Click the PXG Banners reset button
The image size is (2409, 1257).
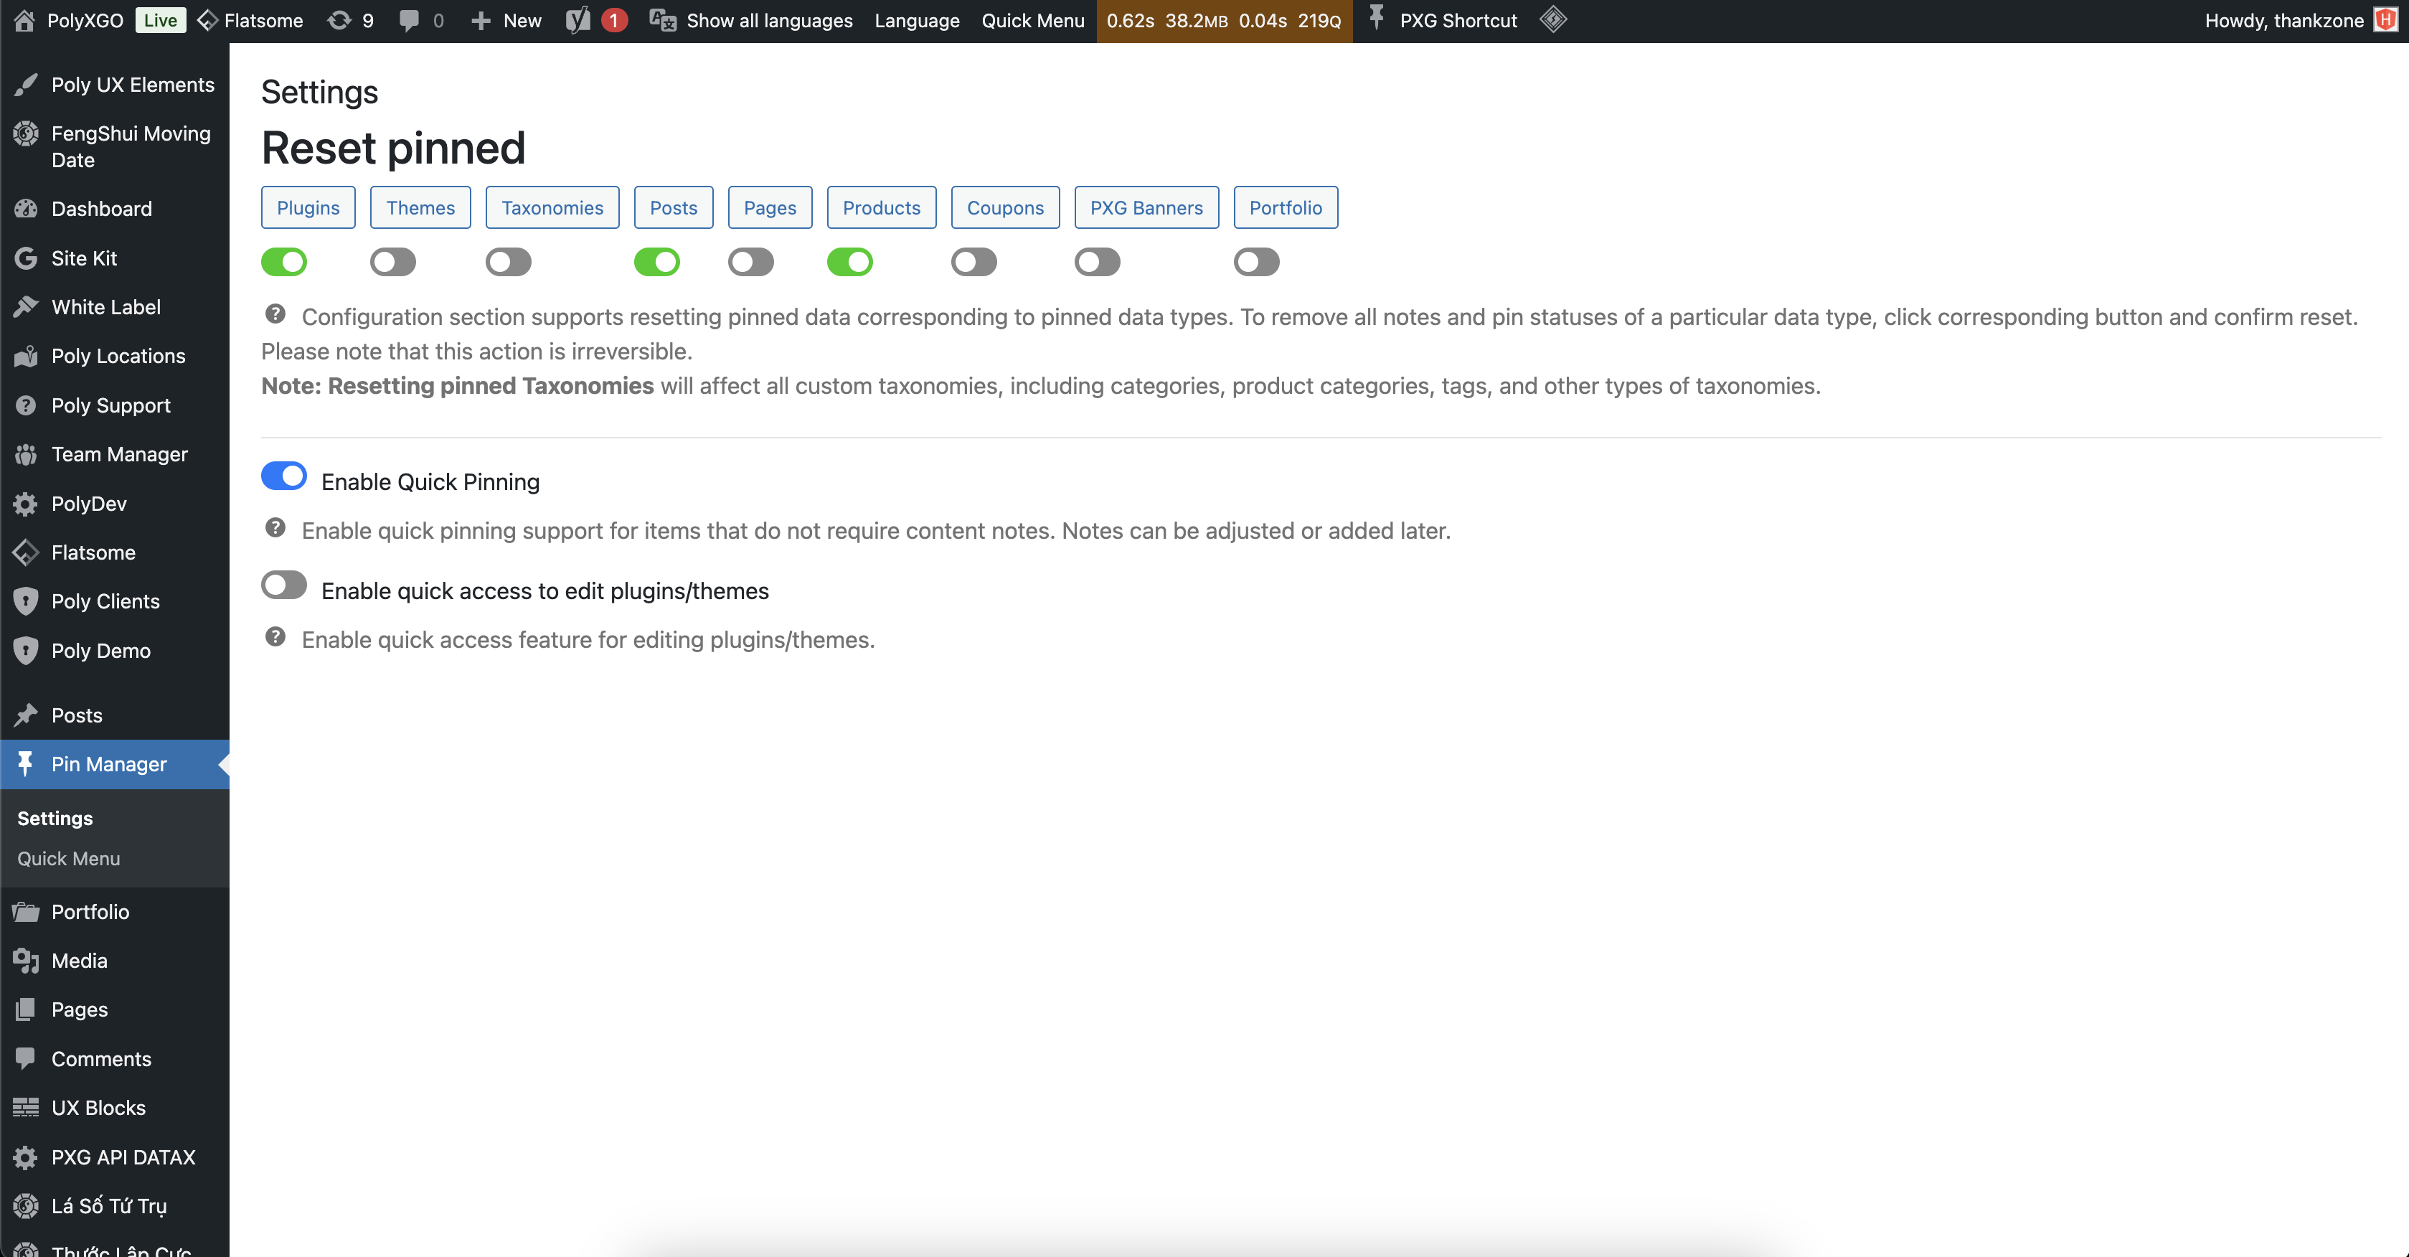click(x=1146, y=207)
